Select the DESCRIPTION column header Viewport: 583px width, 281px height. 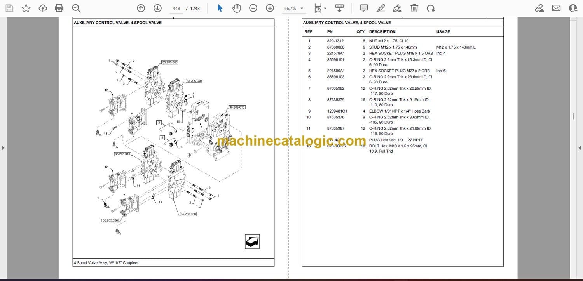[x=382, y=32]
